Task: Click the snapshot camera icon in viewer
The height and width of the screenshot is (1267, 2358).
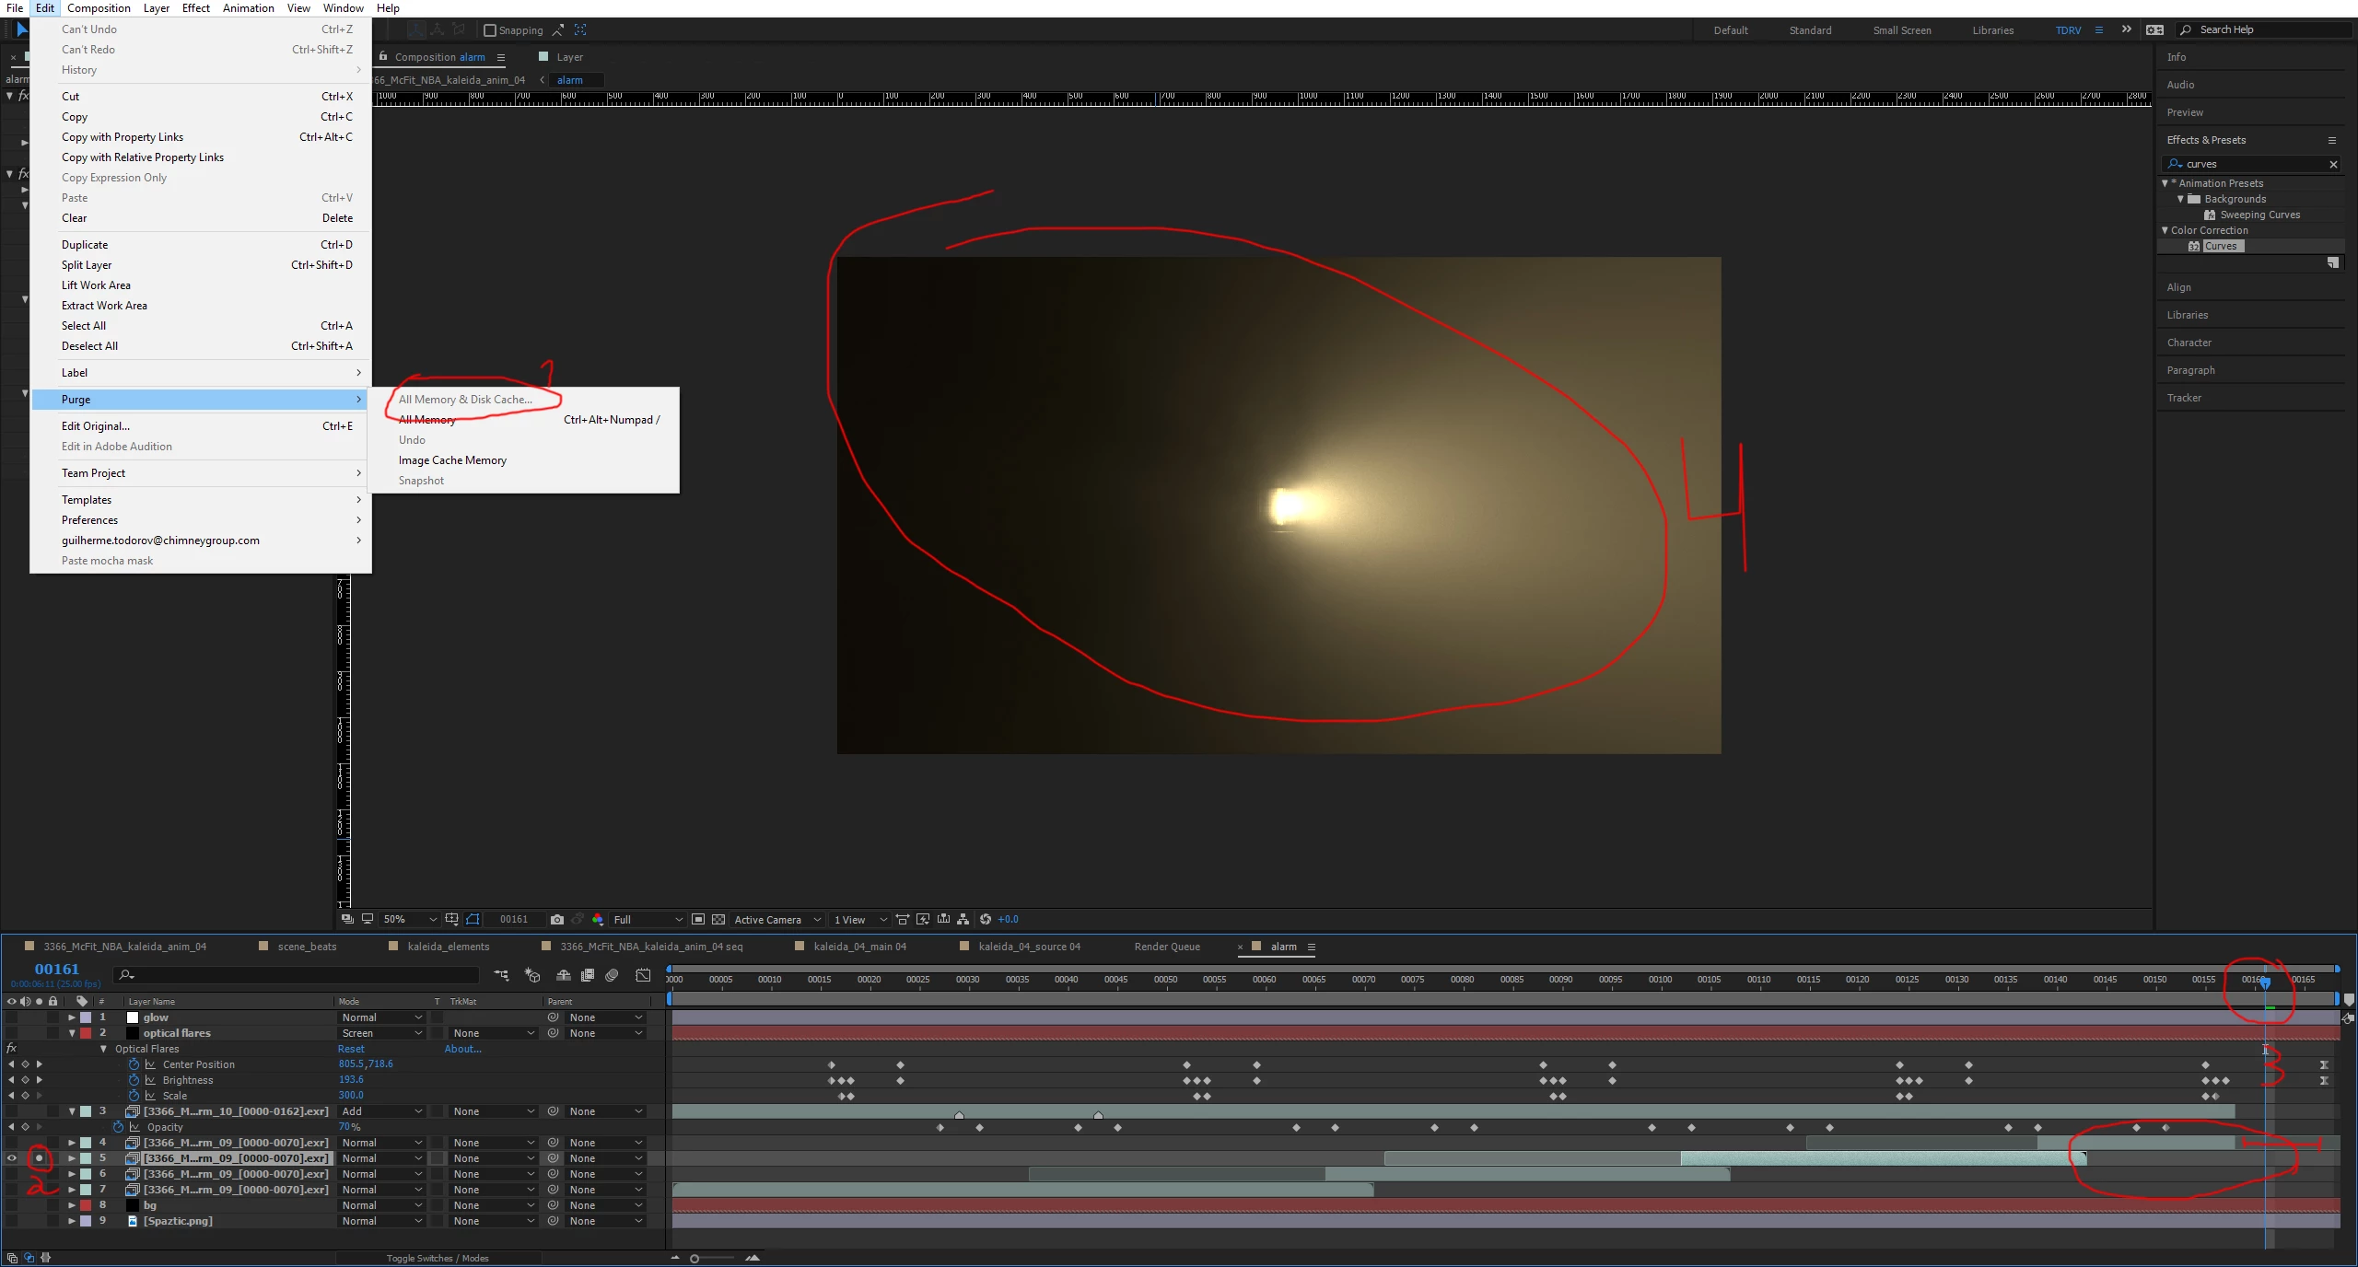Action: pos(556,919)
